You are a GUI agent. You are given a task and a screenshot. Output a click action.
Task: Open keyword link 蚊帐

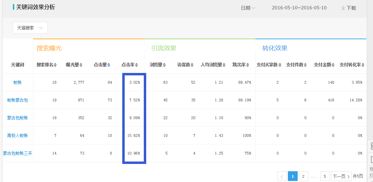(18, 82)
